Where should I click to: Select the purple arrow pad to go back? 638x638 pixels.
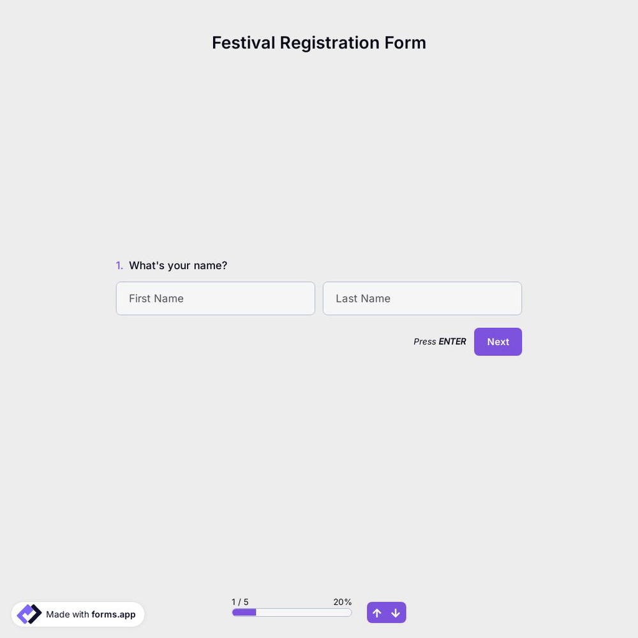pyautogui.click(x=377, y=612)
